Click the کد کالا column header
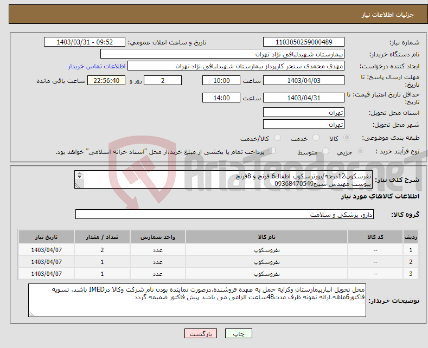Image resolution: width=428 pixels, height=348 pixels. 375,237
